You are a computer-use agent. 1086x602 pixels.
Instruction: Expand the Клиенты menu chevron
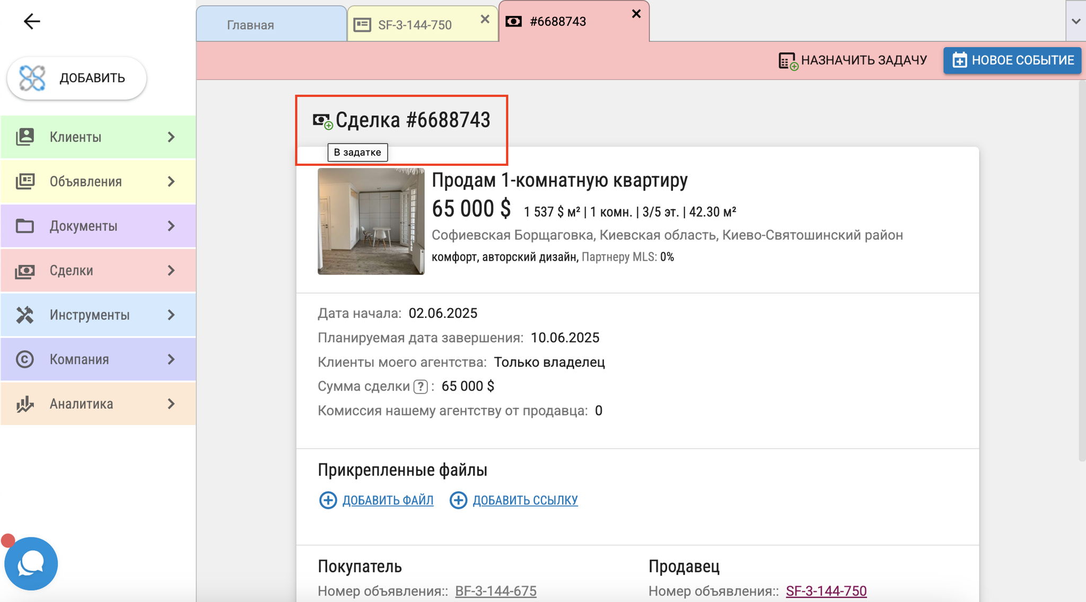[x=171, y=137]
